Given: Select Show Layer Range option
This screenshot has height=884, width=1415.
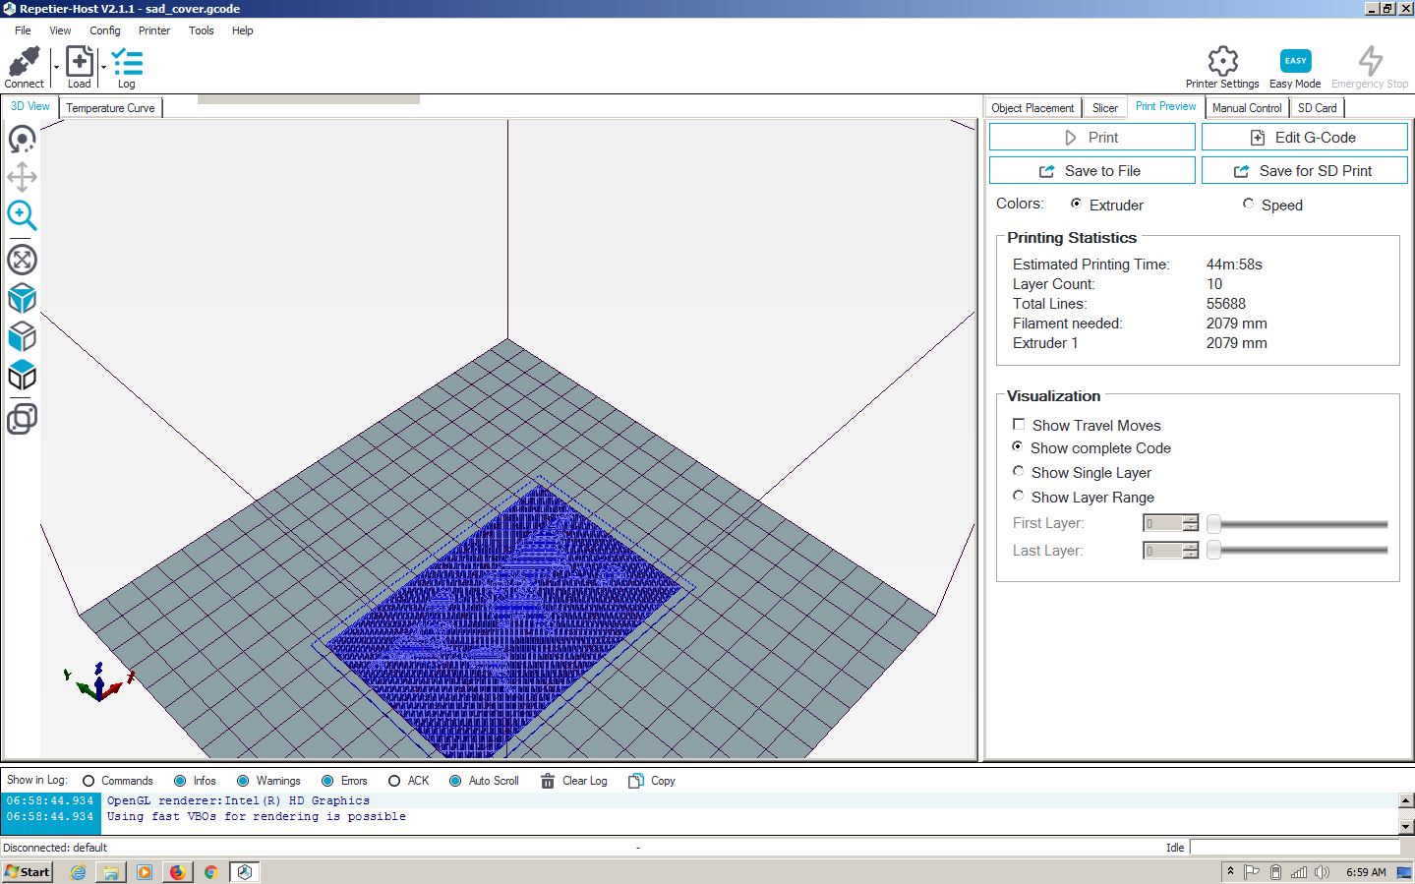Looking at the screenshot, I should (x=1018, y=496).
